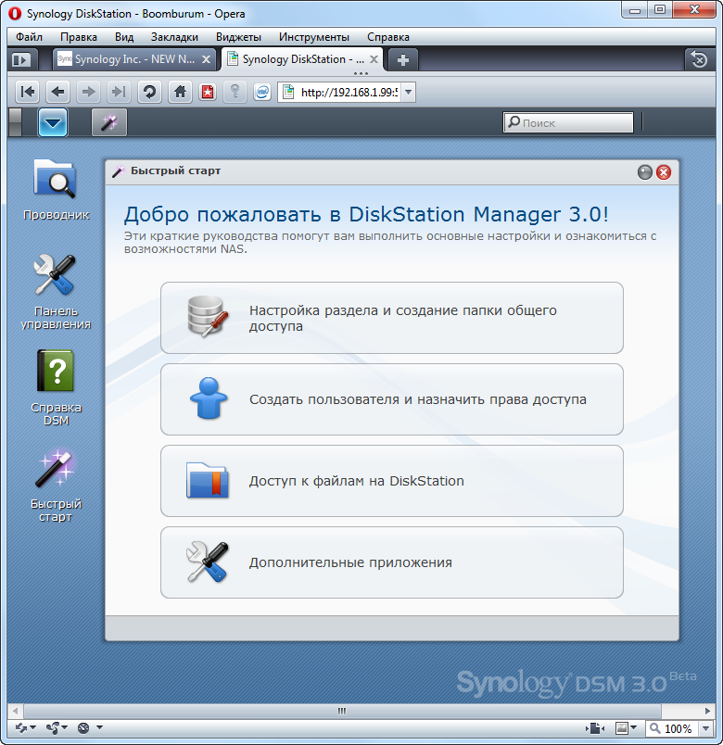Open Создать пользователя и назначить права guide
Image resolution: width=723 pixels, height=745 pixels.
pyautogui.click(x=392, y=399)
